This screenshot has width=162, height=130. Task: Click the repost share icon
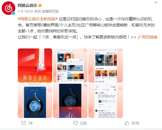point(24,123)
